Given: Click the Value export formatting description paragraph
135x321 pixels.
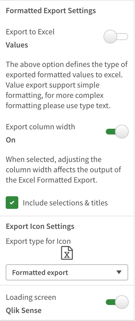Looking at the screenshot, I should coord(67,85).
